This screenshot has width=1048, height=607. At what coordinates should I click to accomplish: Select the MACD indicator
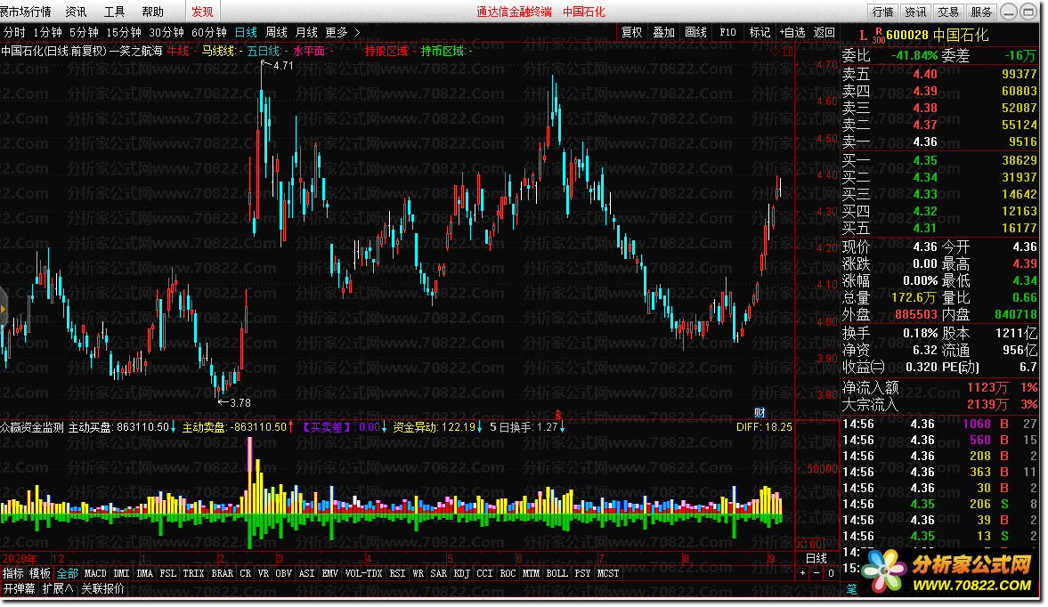[95, 573]
